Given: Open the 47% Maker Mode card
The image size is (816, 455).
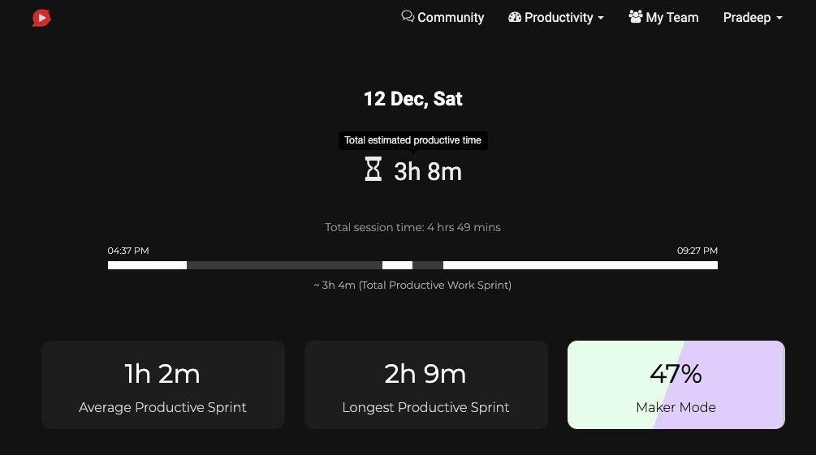Looking at the screenshot, I should pyautogui.click(x=676, y=384).
